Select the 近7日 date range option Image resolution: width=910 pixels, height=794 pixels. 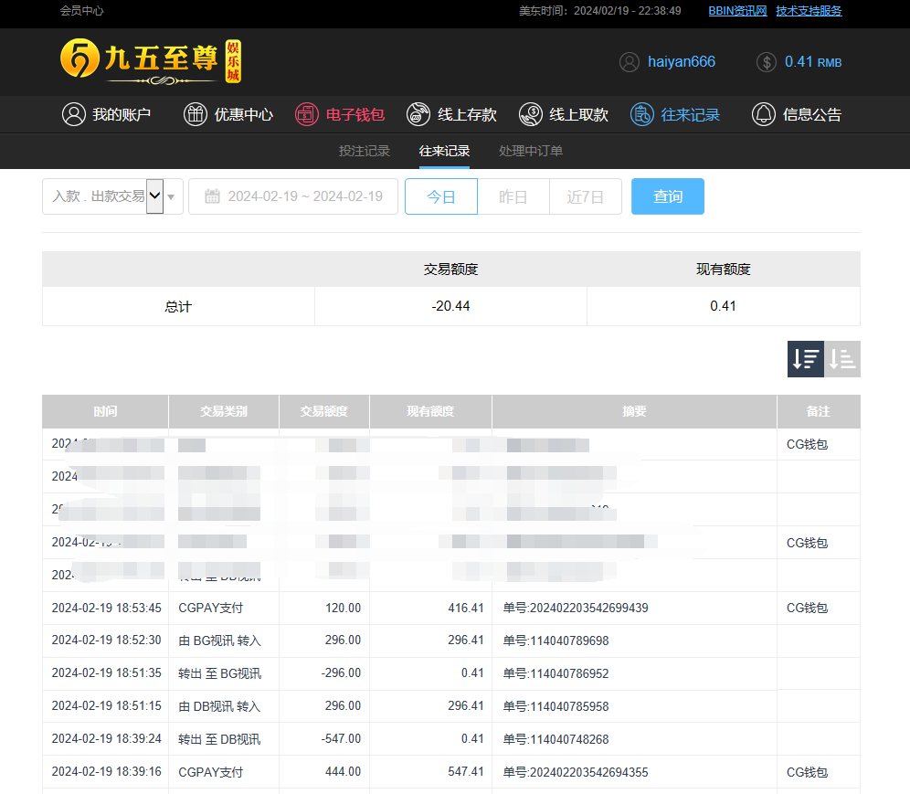(x=586, y=196)
